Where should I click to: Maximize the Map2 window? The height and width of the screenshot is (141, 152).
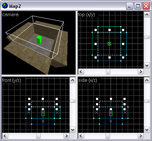pyautogui.click(x=138, y=6)
